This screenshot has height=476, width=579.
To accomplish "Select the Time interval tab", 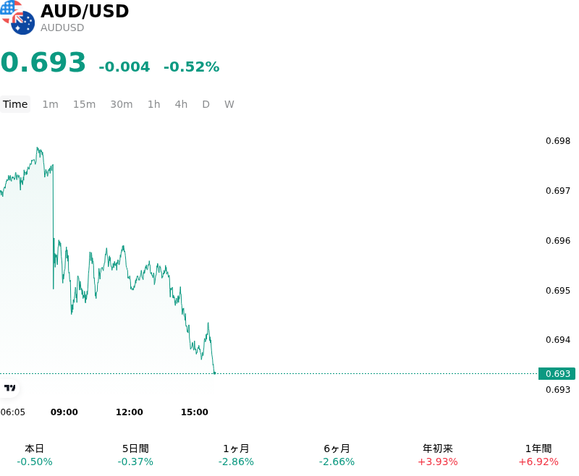I will pos(15,104).
